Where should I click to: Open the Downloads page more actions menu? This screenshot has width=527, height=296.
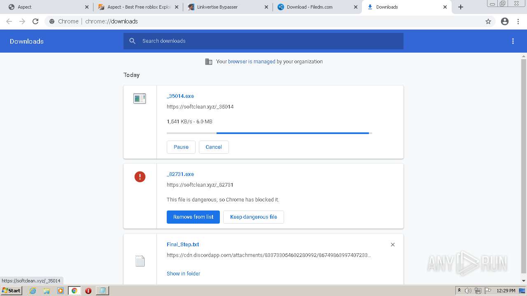coord(513,41)
